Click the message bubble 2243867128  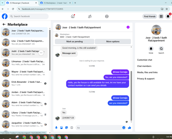pyautogui.click(x=68, y=118)
